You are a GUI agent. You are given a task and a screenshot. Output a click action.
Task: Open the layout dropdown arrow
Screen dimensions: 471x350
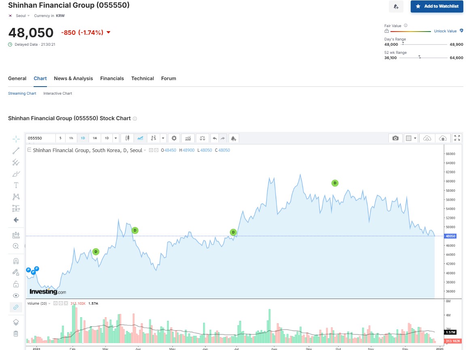click(x=415, y=138)
